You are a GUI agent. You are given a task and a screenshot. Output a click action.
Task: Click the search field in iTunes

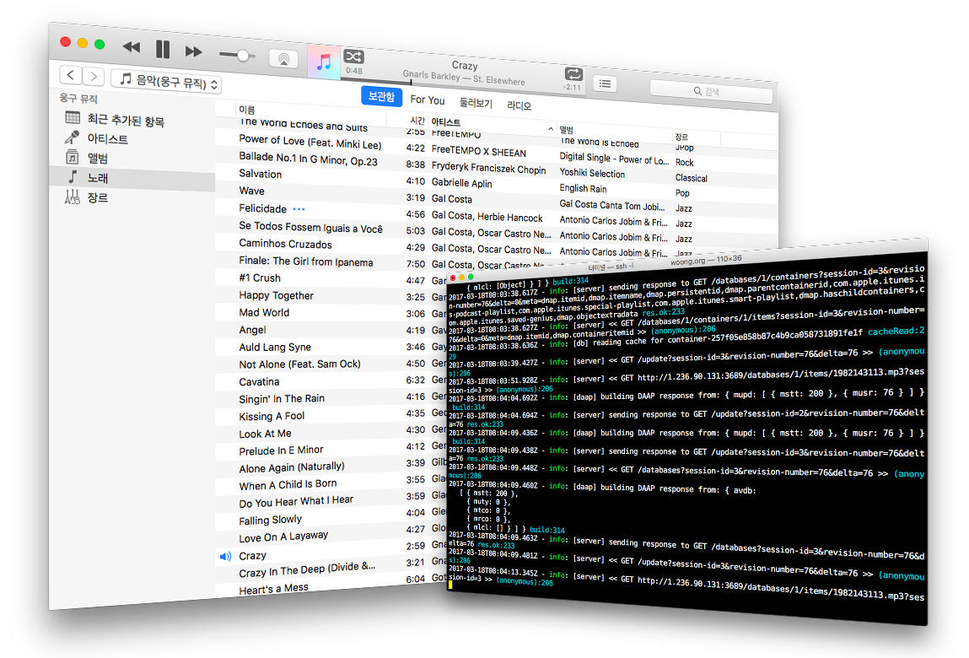[711, 91]
